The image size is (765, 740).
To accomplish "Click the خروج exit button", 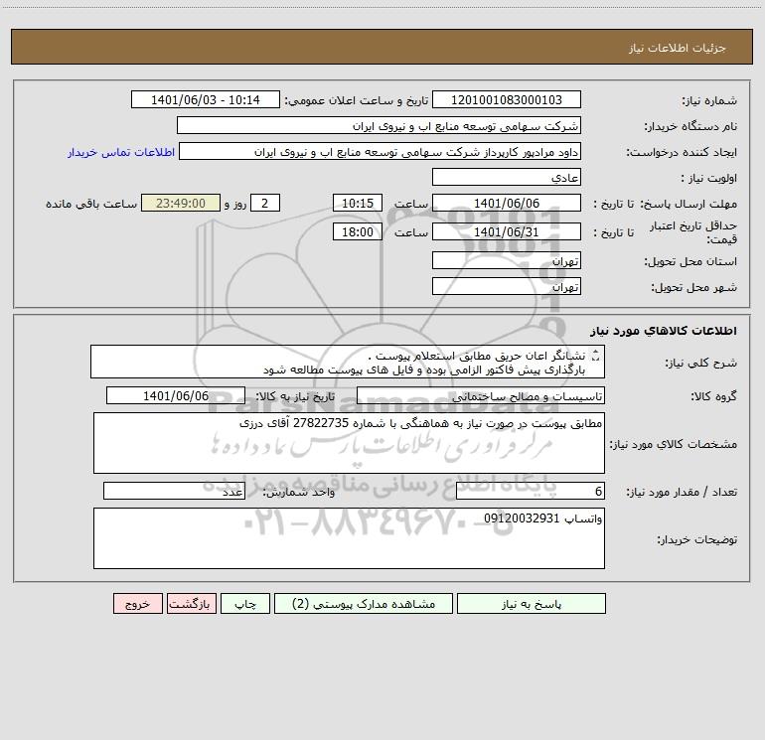I will pos(137,603).
